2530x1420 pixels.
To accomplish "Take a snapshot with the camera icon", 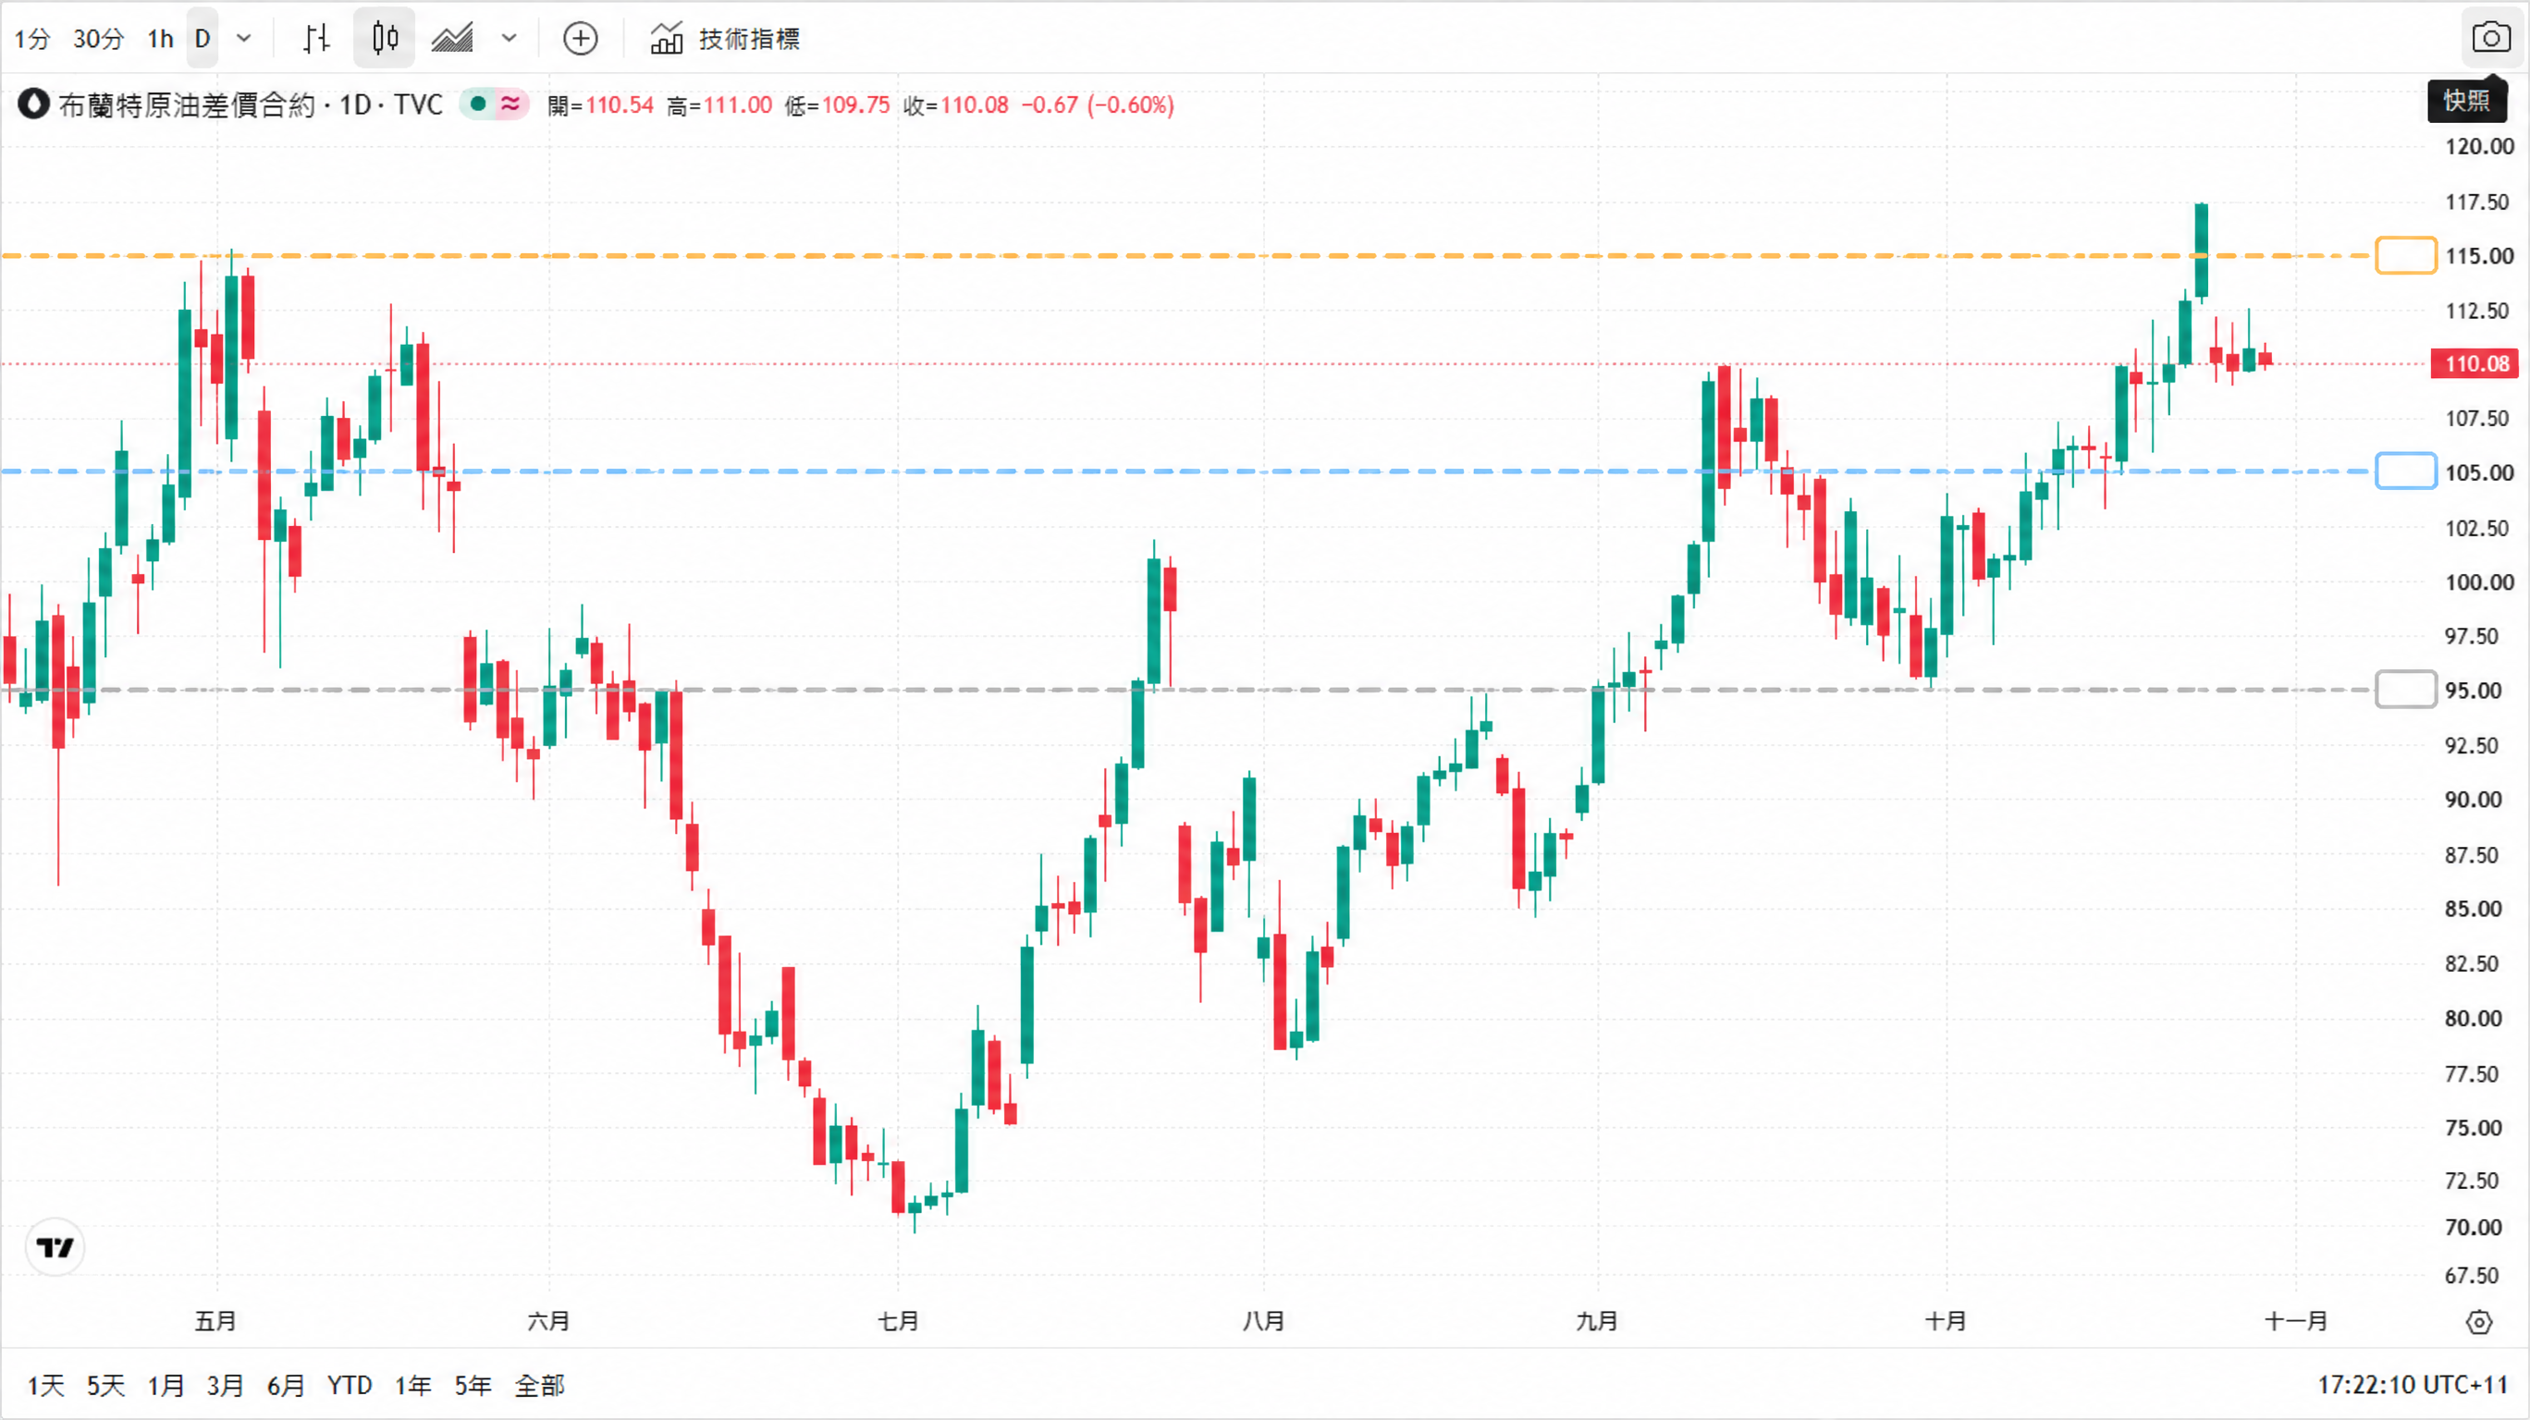I will [2491, 38].
